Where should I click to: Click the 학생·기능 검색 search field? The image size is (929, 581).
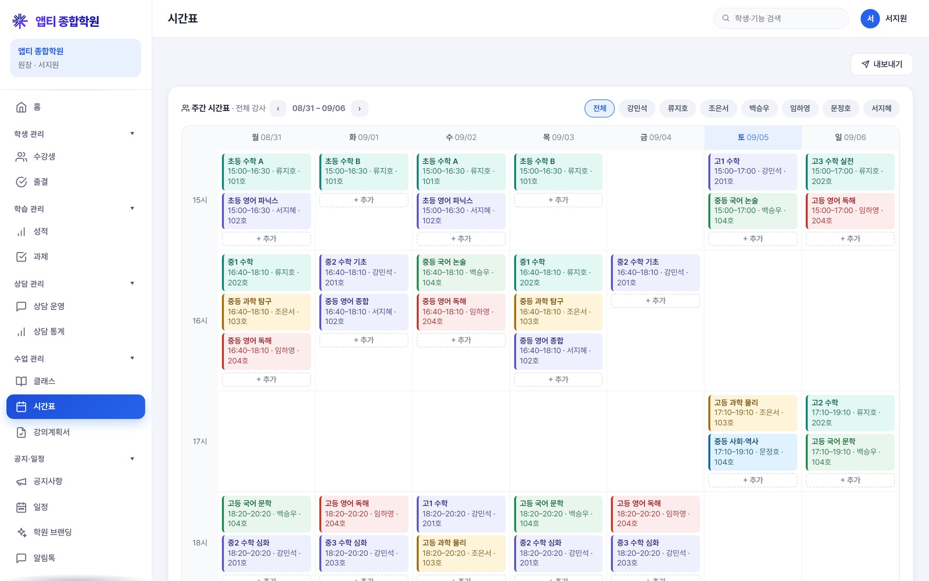click(781, 18)
